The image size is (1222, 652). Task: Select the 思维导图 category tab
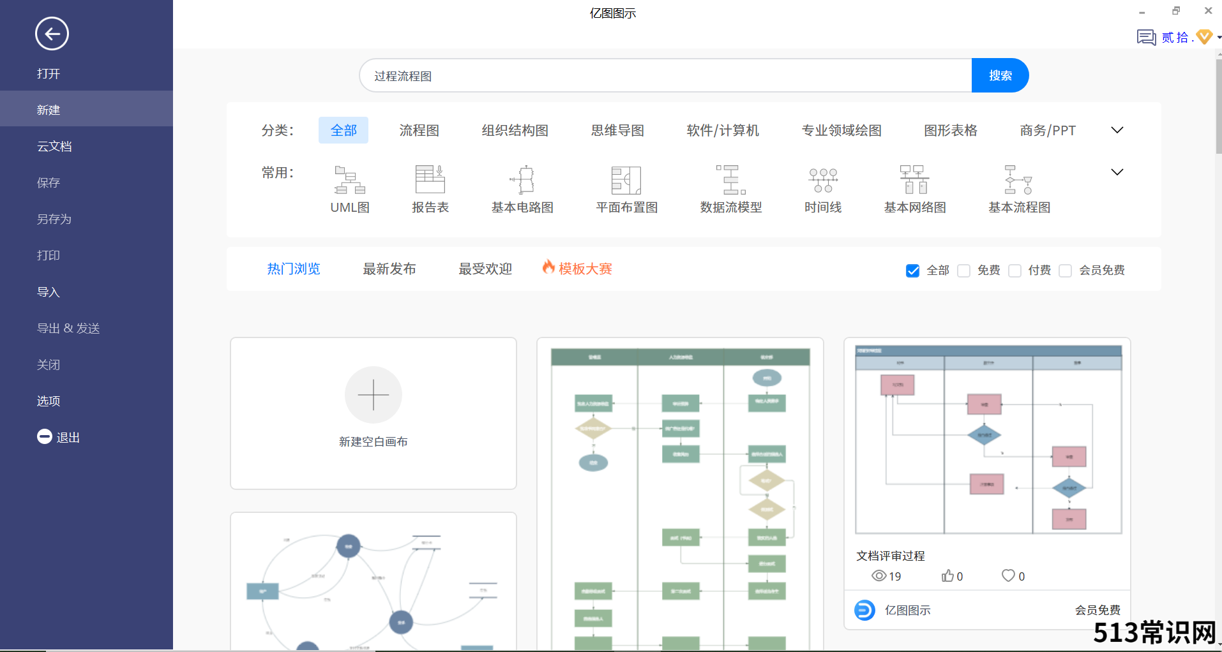617,130
